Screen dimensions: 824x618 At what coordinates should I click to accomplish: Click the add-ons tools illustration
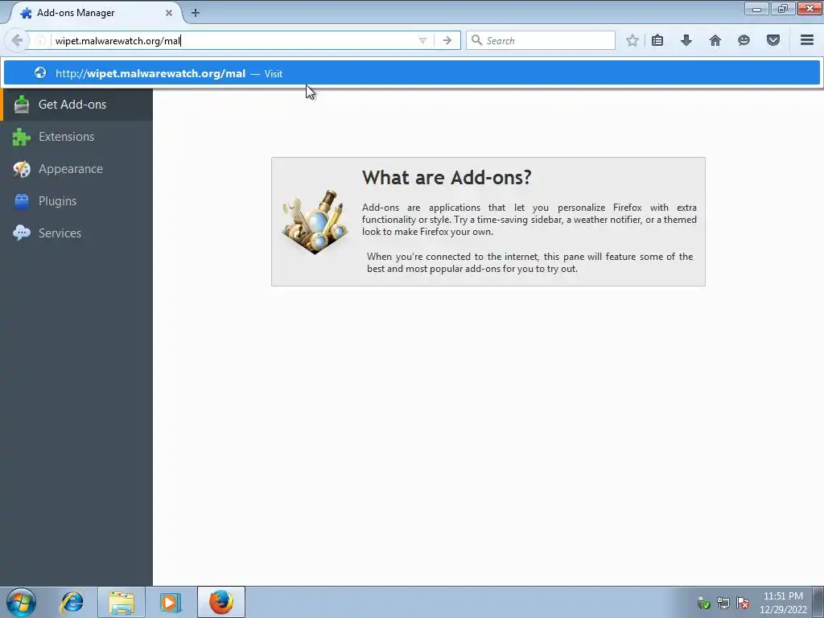(x=315, y=222)
